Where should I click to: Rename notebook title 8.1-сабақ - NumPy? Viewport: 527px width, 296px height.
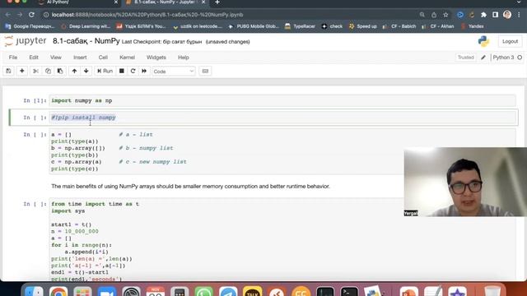click(86, 41)
